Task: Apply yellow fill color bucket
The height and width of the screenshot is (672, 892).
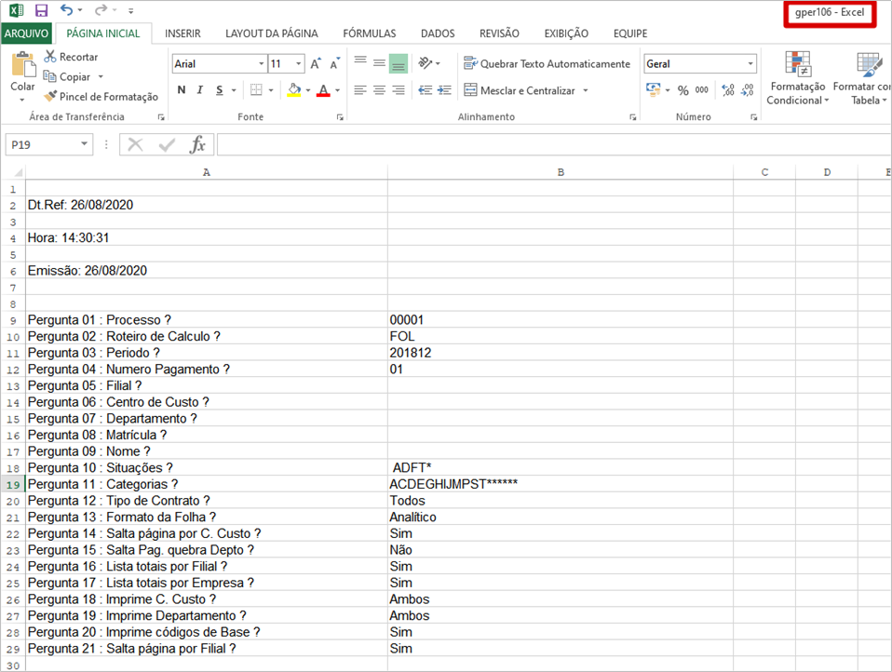Action: coord(294,90)
